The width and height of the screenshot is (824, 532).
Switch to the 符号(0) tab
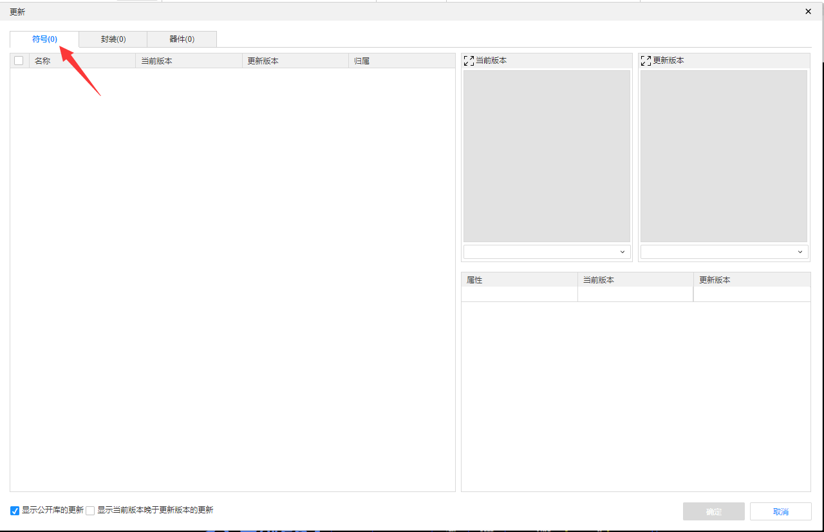pos(44,39)
